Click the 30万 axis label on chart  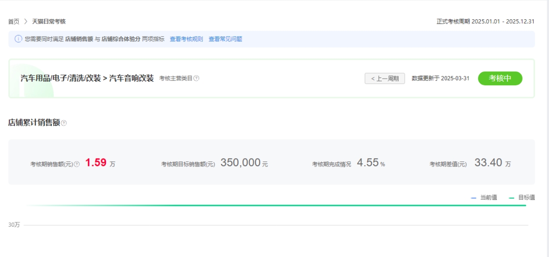pyautogui.click(x=14, y=225)
